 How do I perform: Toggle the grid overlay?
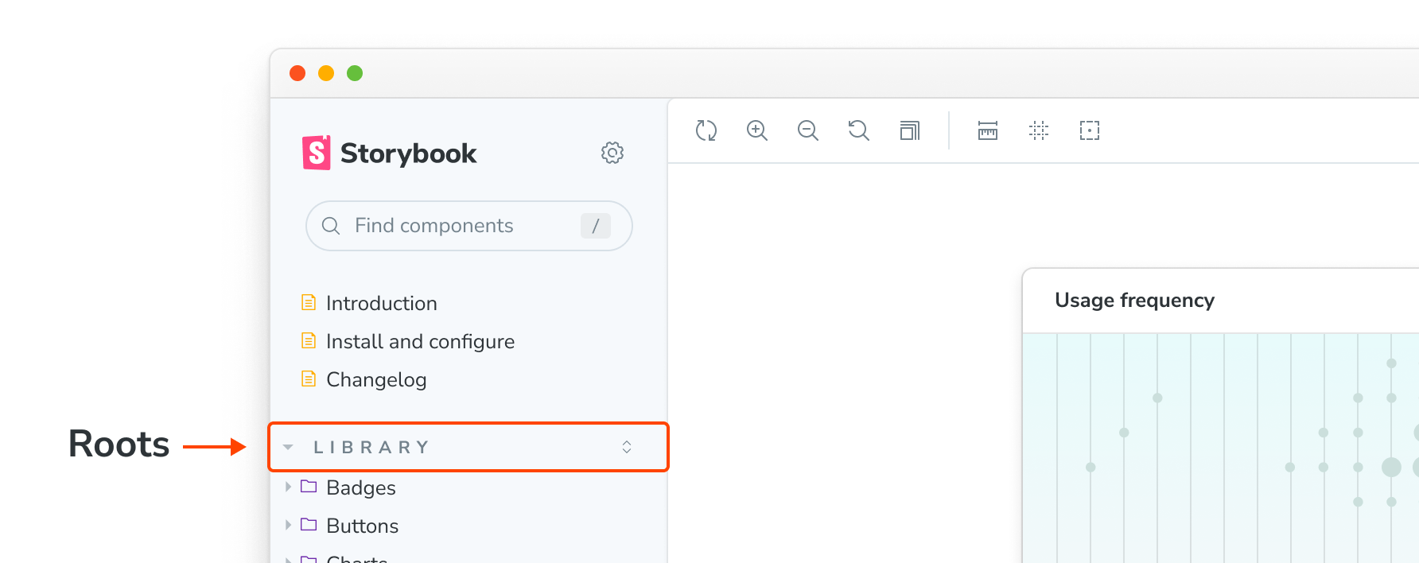(1039, 130)
